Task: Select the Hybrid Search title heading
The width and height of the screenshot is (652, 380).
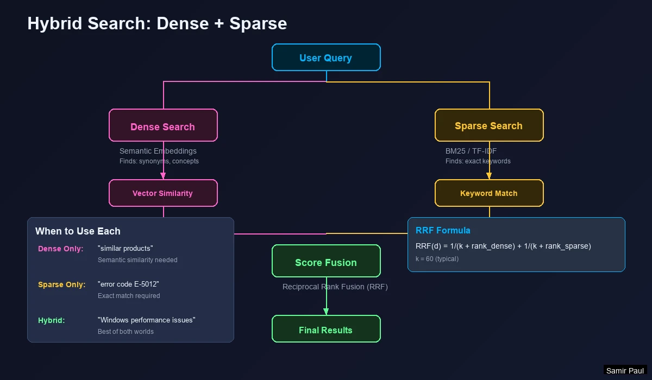Action: [x=157, y=23]
